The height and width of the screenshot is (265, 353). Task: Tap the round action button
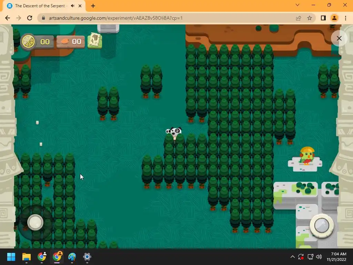[322, 225]
